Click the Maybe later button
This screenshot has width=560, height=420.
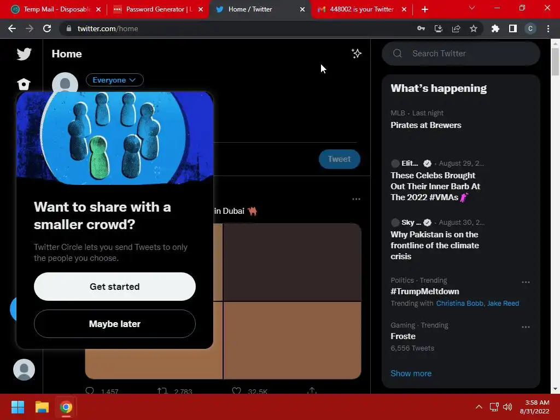(115, 324)
